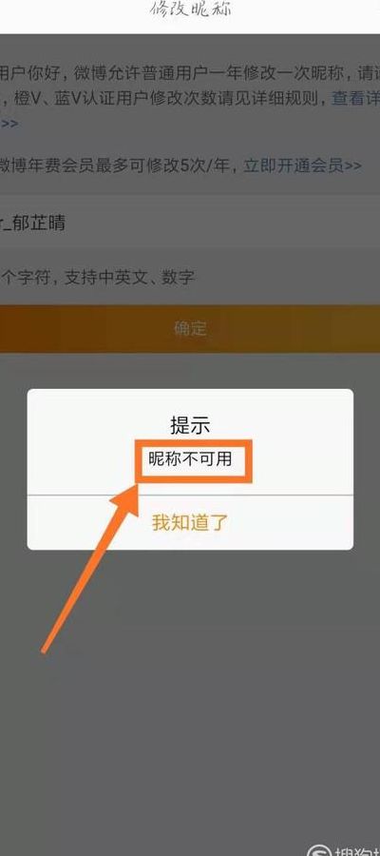Click the 支持中英文、数字 character hint text
This screenshot has height=856, width=380.
(x=129, y=278)
